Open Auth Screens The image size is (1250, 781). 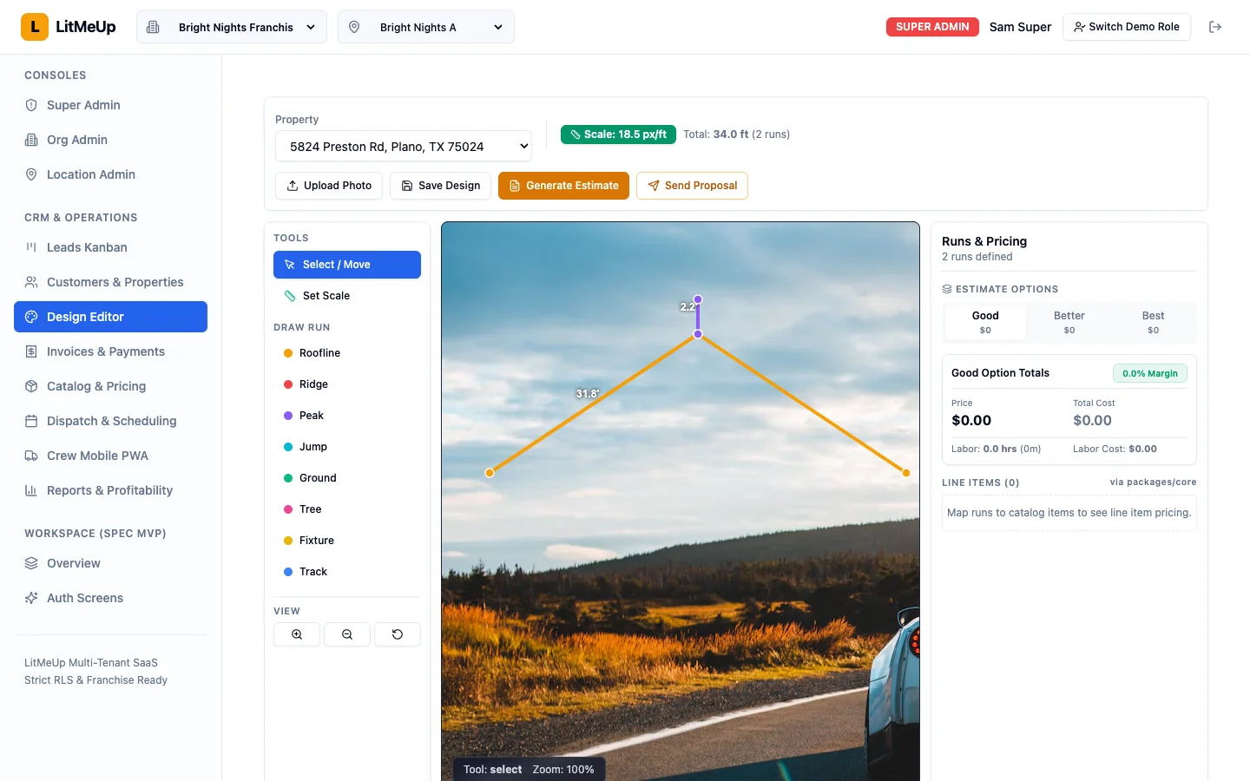click(110, 598)
